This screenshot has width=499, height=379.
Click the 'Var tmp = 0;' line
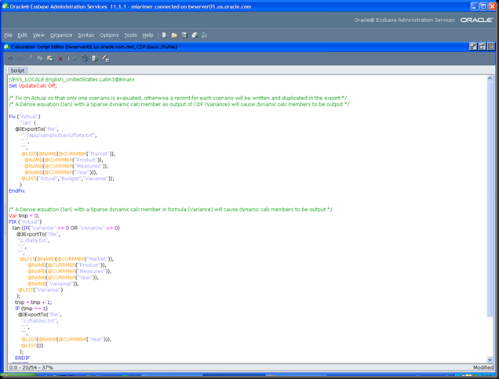(24, 215)
